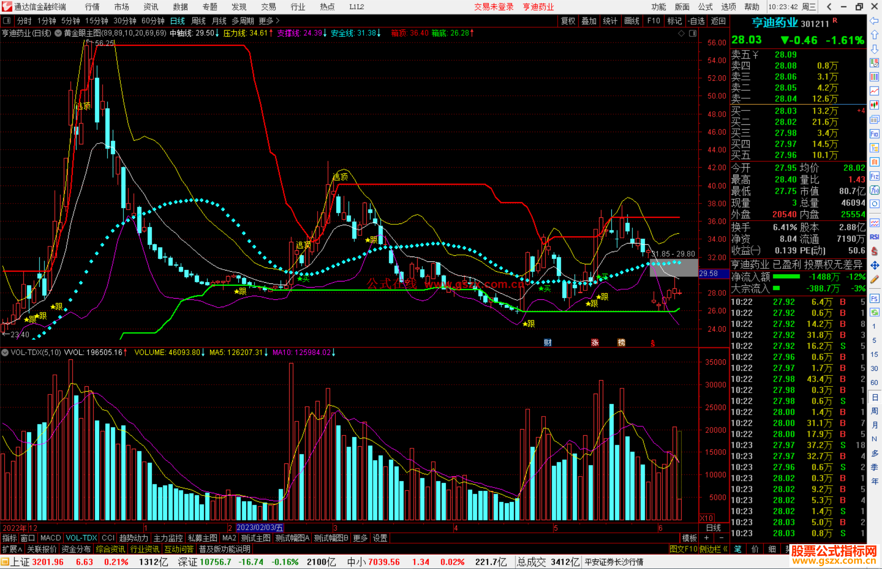The width and height of the screenshot is (882, 569).
Task: Click the RSI indicator sidebar icon
Action: [874, 237]
